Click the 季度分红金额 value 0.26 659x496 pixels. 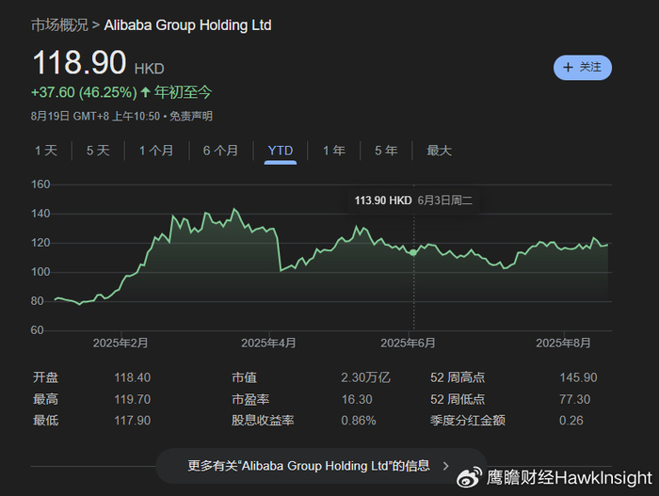point(571,421)
